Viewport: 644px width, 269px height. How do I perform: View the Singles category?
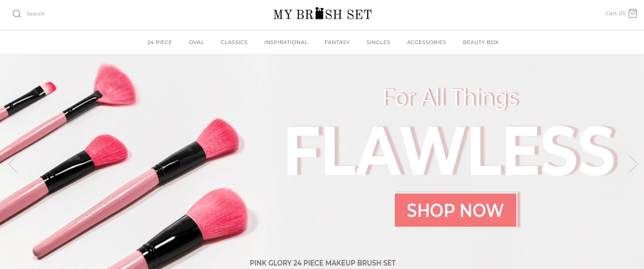(x=378, y=42)
